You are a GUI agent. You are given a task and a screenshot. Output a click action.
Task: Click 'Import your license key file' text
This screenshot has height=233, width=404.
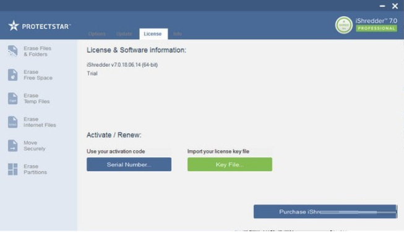[218, 151]
